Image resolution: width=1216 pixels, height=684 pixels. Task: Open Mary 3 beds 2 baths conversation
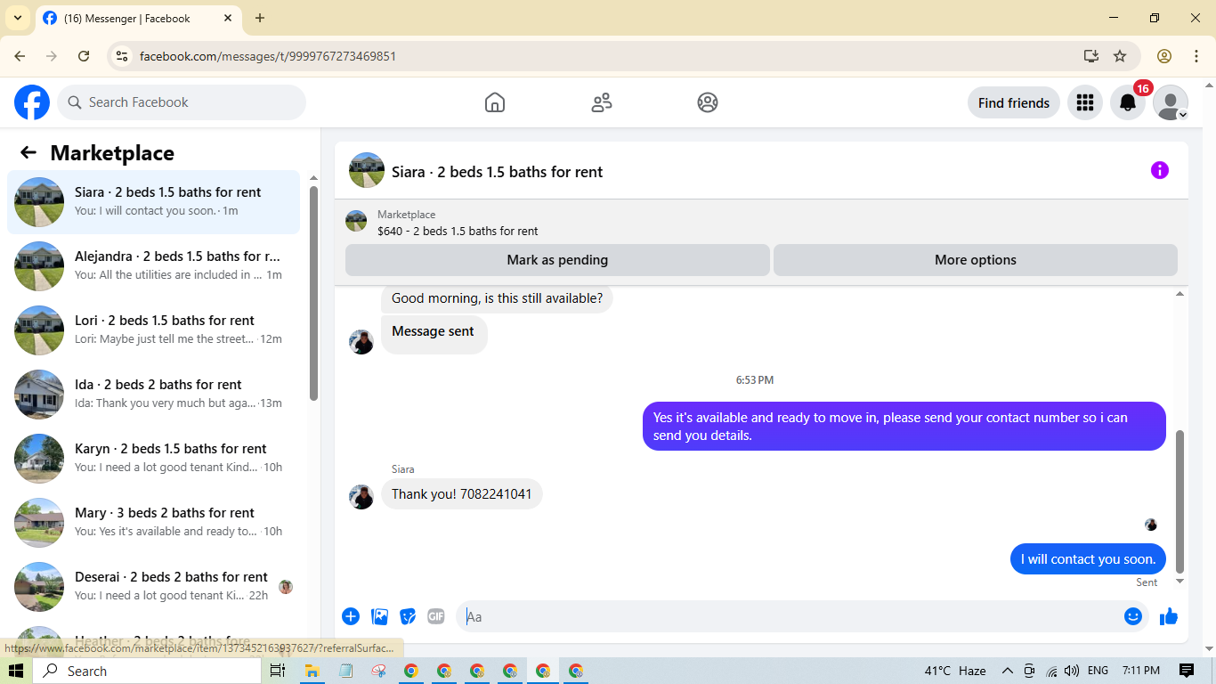click(x=153, y=523)
